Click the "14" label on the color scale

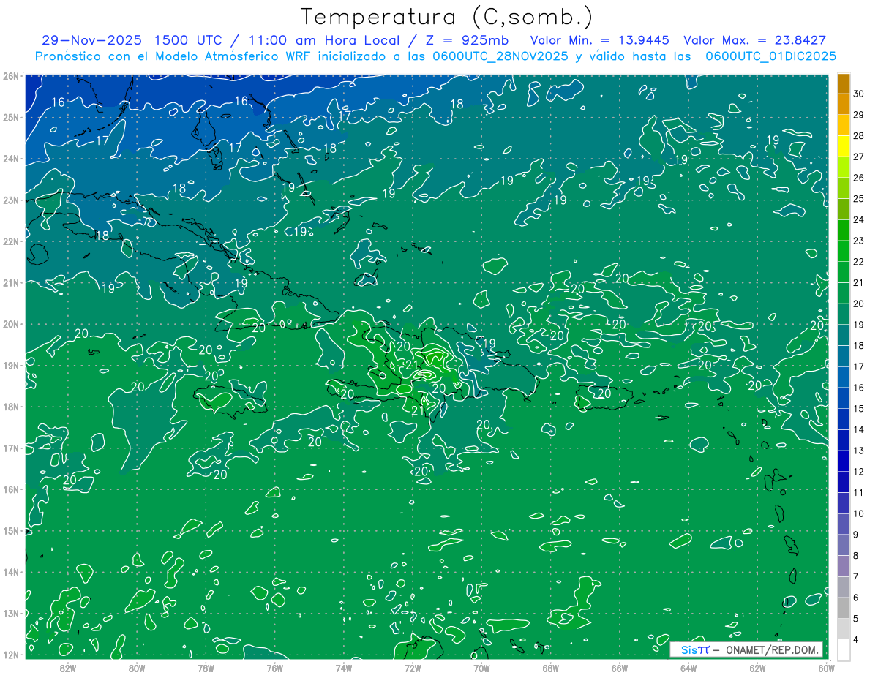click(x=858, y=430)
